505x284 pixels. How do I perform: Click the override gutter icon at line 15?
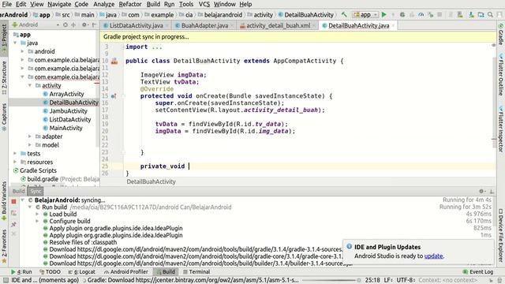pos(114,96)
